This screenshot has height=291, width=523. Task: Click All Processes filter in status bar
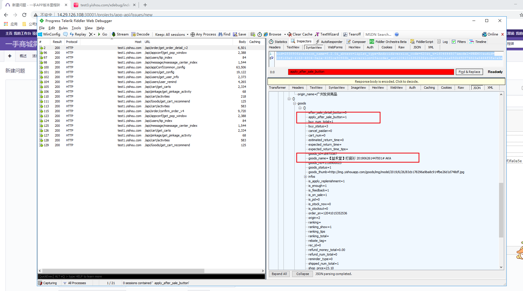click(75, 283)
